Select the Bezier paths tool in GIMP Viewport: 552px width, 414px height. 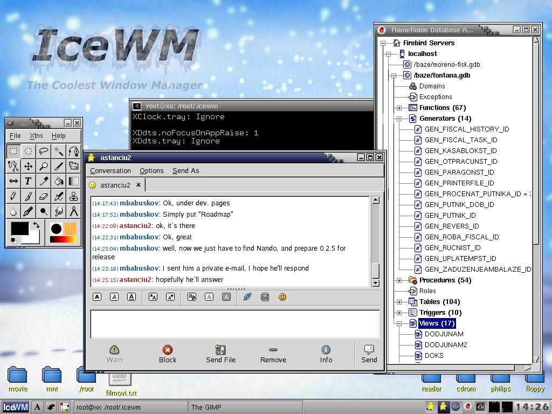coord(73,151)
